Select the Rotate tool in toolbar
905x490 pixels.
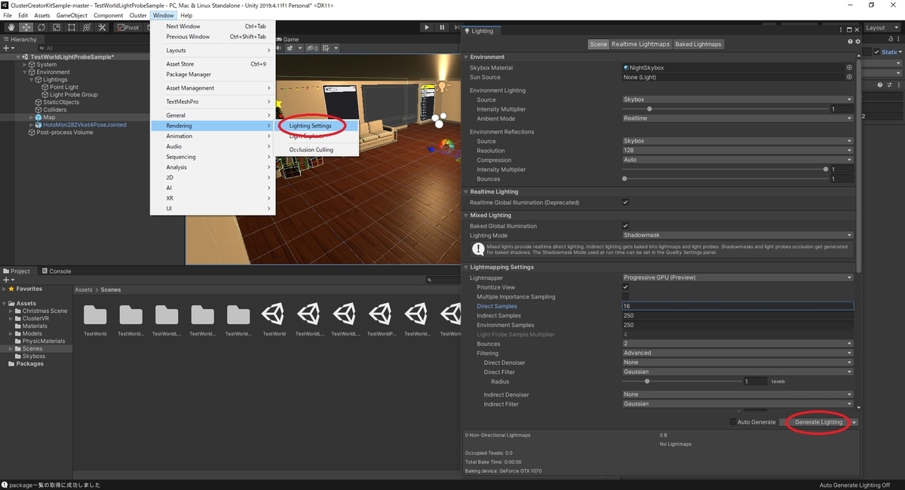(41, 27)
